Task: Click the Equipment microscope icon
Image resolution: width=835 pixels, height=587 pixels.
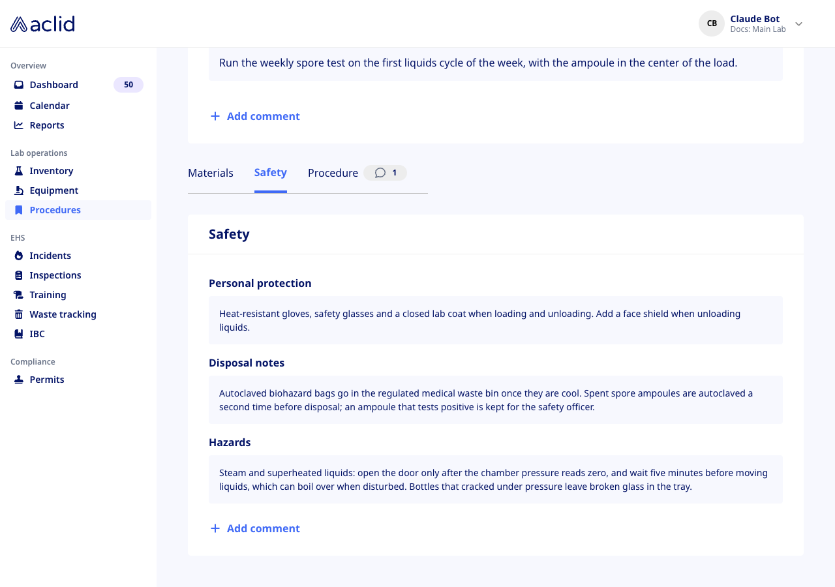Action: pyautogui.click(x=19, y=190)
